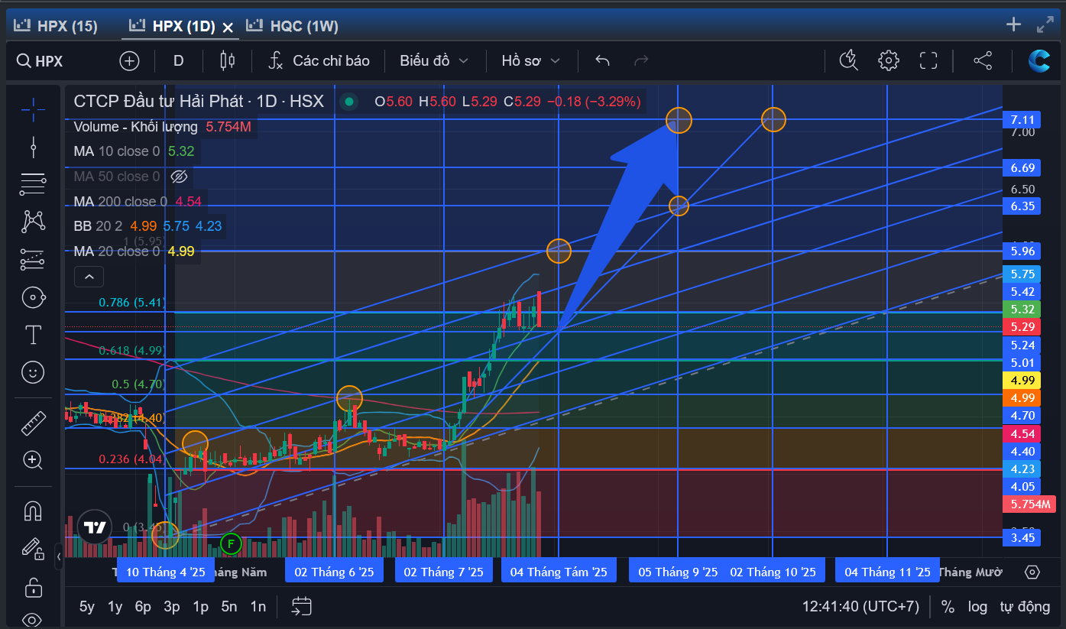
Task: Switch to the HPX (15) tab
Action: (57, 26)
